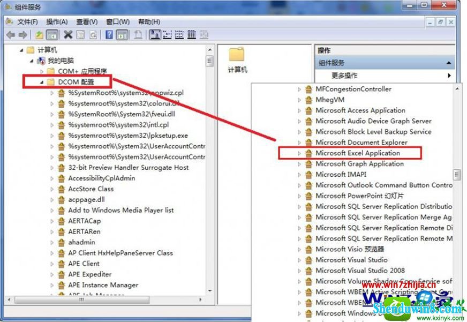The image size is (467, 322).
Task: Select Microsoft Block Level Backup Service
Action: [373, 132]
